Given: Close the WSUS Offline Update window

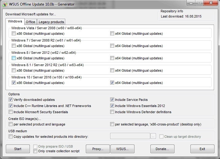Looking at the screenshot, I should click(211, 3).
